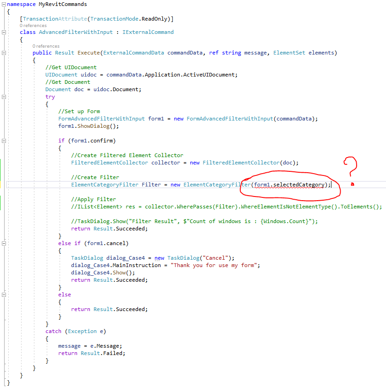
Task: Open the 0 references link above Execute method
Action: (46, 46)
